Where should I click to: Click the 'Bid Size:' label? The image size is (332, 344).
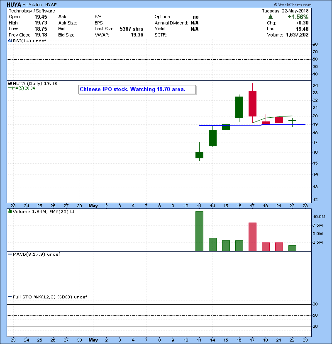tap(67, 35)
